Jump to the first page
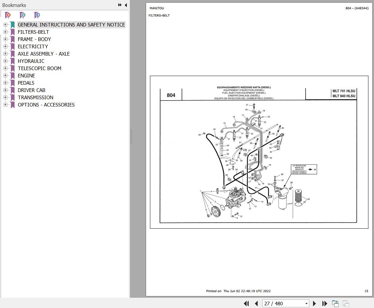Screen dimensions: 374x308 click(x=246, y=303)
